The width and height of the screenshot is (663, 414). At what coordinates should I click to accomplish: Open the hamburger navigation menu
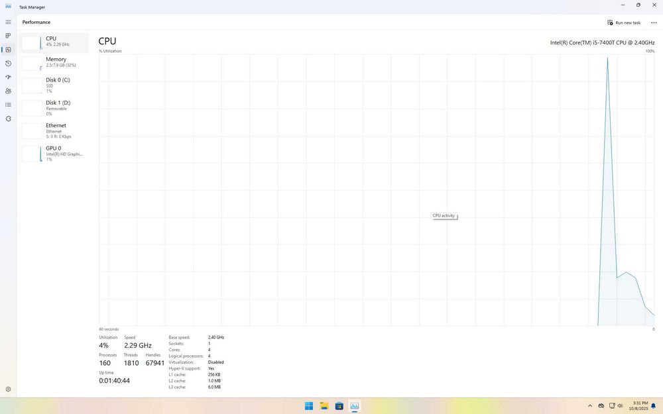click(8, 22)
